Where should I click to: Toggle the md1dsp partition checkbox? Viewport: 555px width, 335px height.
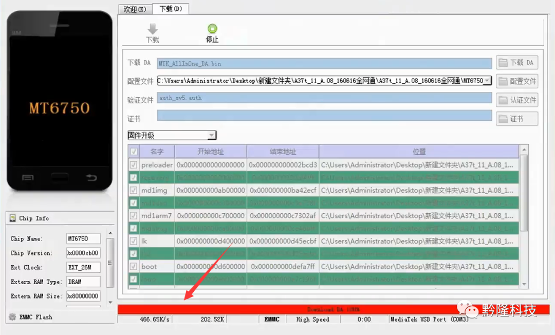pyautogui.click(x=134, y=203)
